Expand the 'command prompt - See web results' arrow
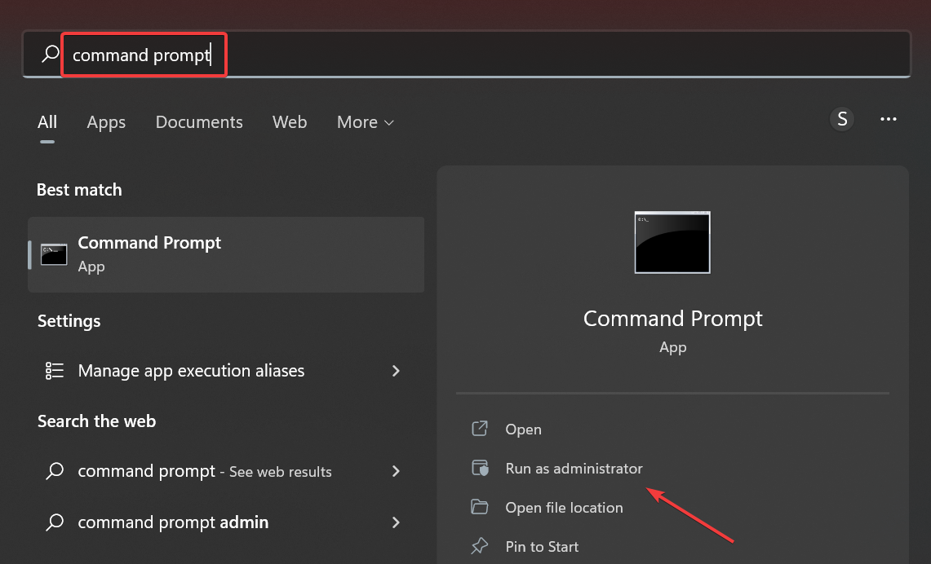The image size is (931, 564). point(396,471)
